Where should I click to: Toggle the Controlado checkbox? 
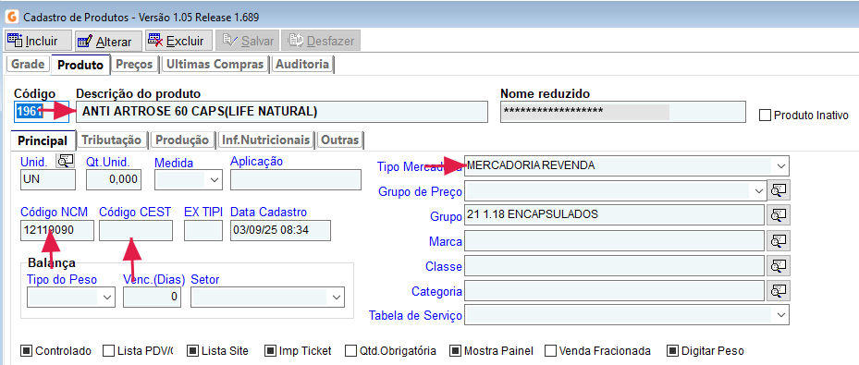[x=27, y=351]
